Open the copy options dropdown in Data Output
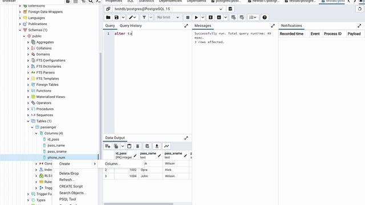Screen dimensions: 365x205 (123, 146)
